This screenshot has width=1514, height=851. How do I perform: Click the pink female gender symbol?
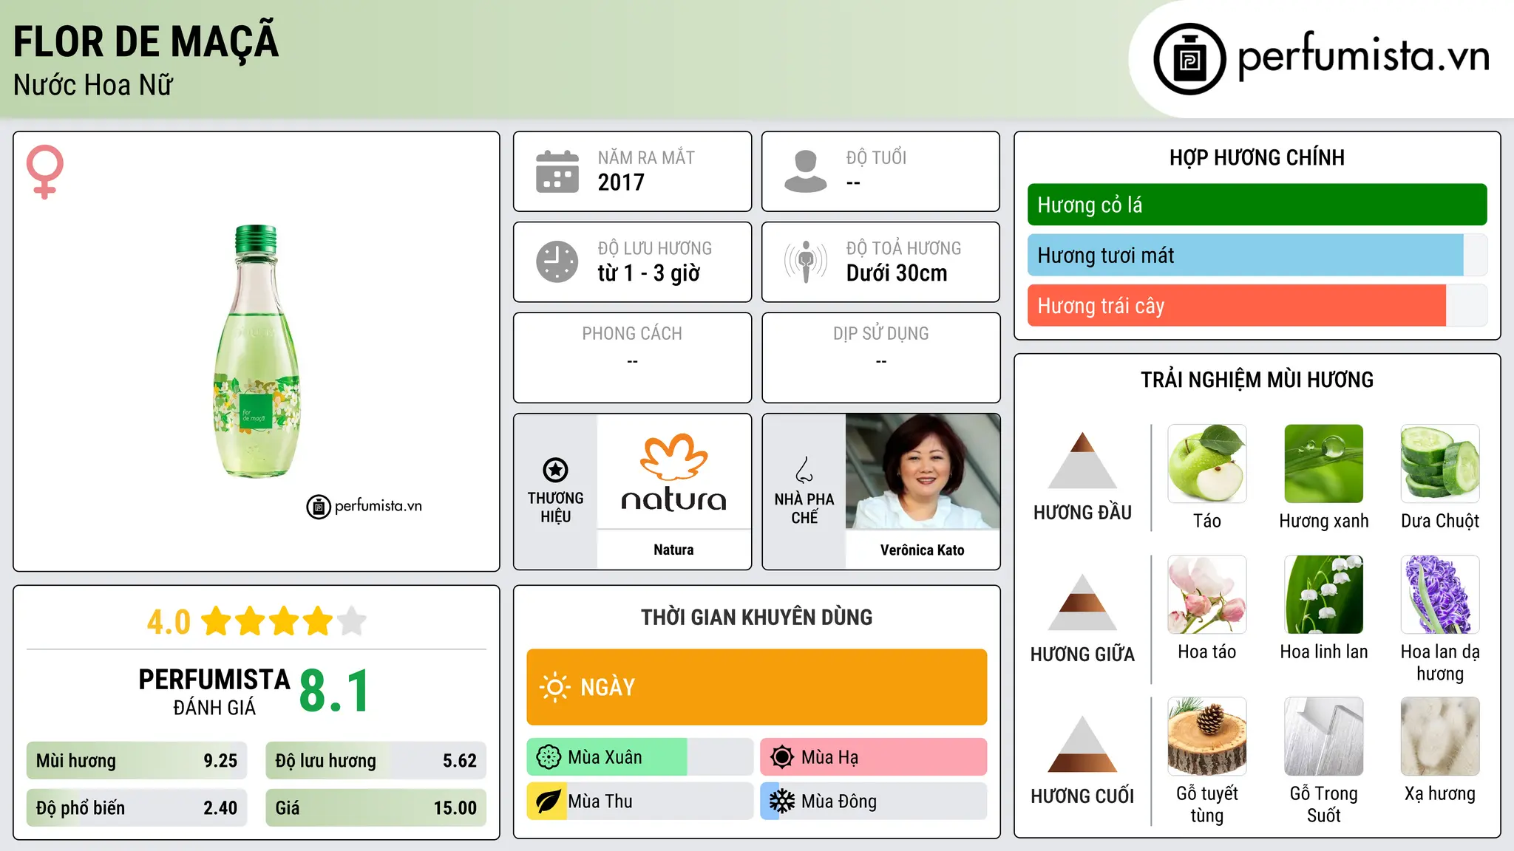(45, 172)
